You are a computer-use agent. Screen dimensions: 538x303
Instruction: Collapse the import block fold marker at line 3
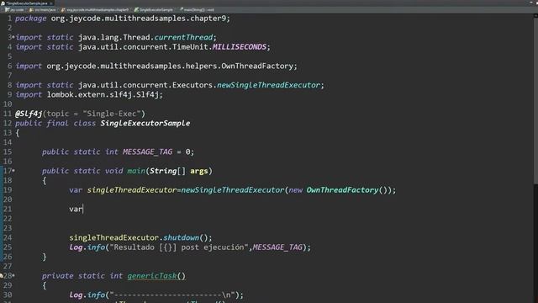pyautogui.click(x=13, y=36)
